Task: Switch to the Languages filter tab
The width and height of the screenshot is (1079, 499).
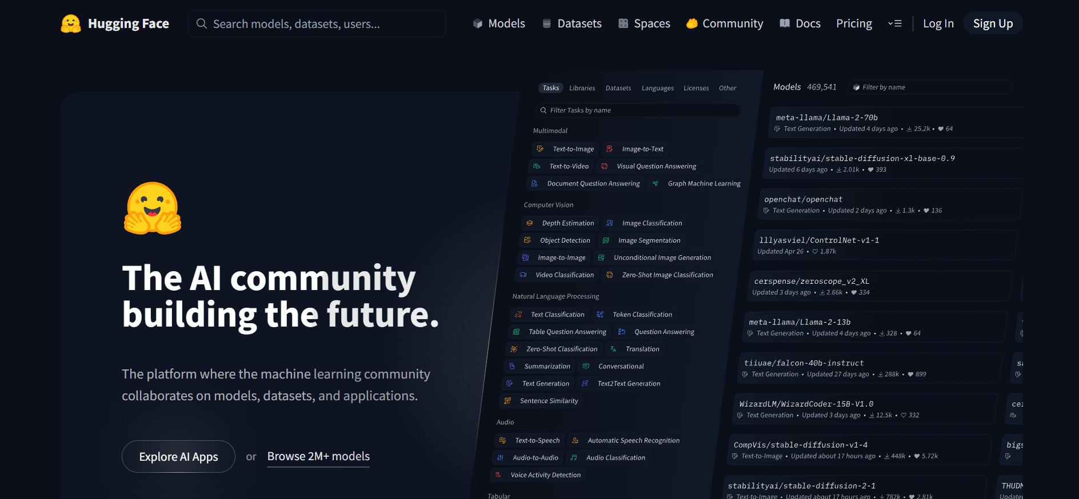Action: [658, 88]
